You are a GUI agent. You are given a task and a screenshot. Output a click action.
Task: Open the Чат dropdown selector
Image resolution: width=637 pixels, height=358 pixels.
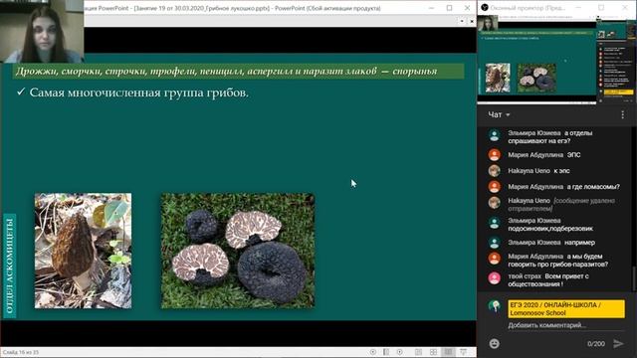[x=499, y=115]
